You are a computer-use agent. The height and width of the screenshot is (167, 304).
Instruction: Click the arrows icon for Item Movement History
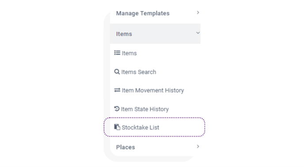point(117,90)
